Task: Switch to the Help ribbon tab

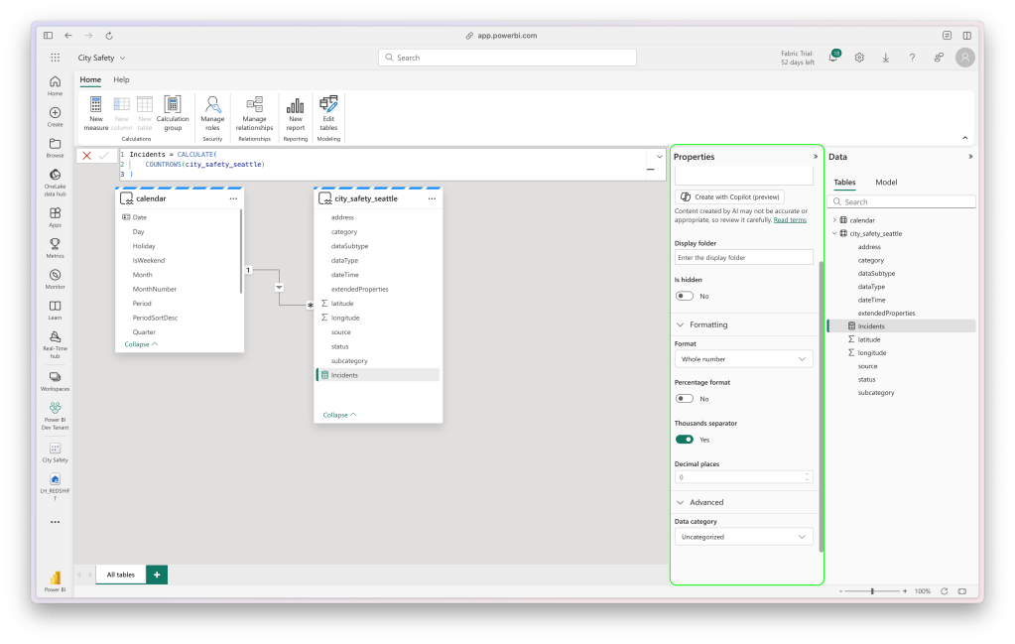Action: pyautogui.click(x=121, y=79)
